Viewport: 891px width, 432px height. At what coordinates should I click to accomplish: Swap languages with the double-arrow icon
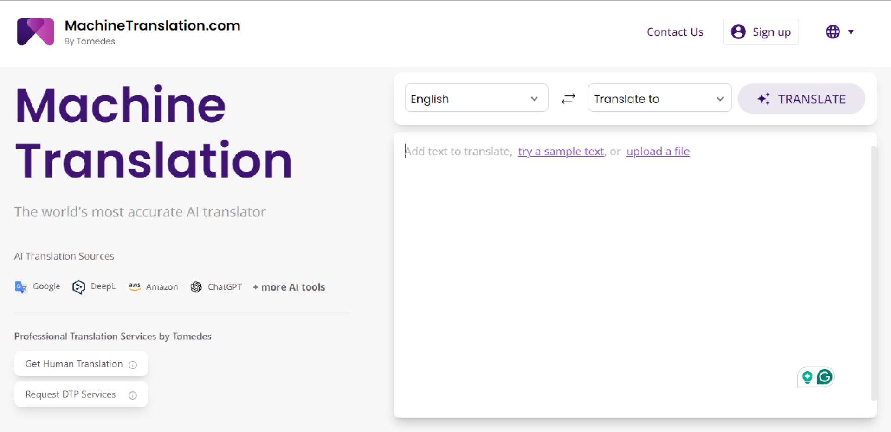(x=568, y=99)
